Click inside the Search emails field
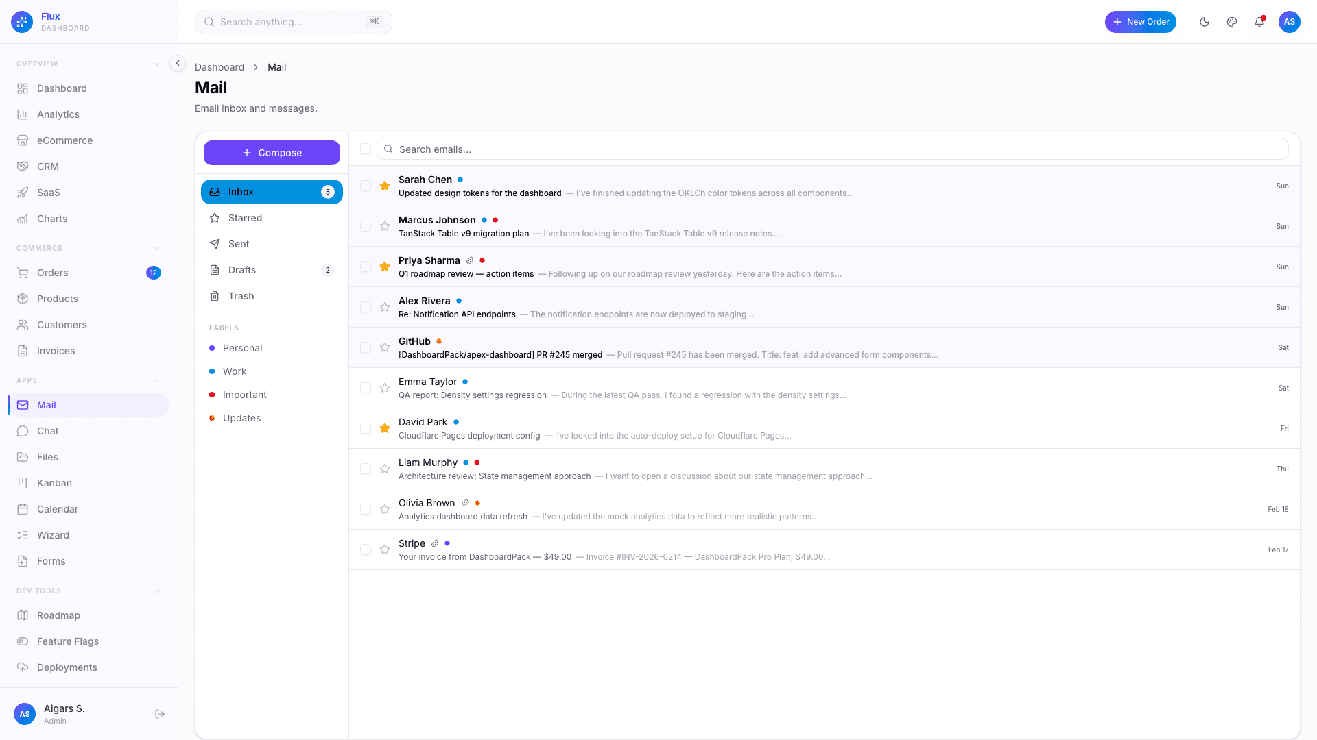Viewport: 1317px width, 740px height. coord(617,149)
